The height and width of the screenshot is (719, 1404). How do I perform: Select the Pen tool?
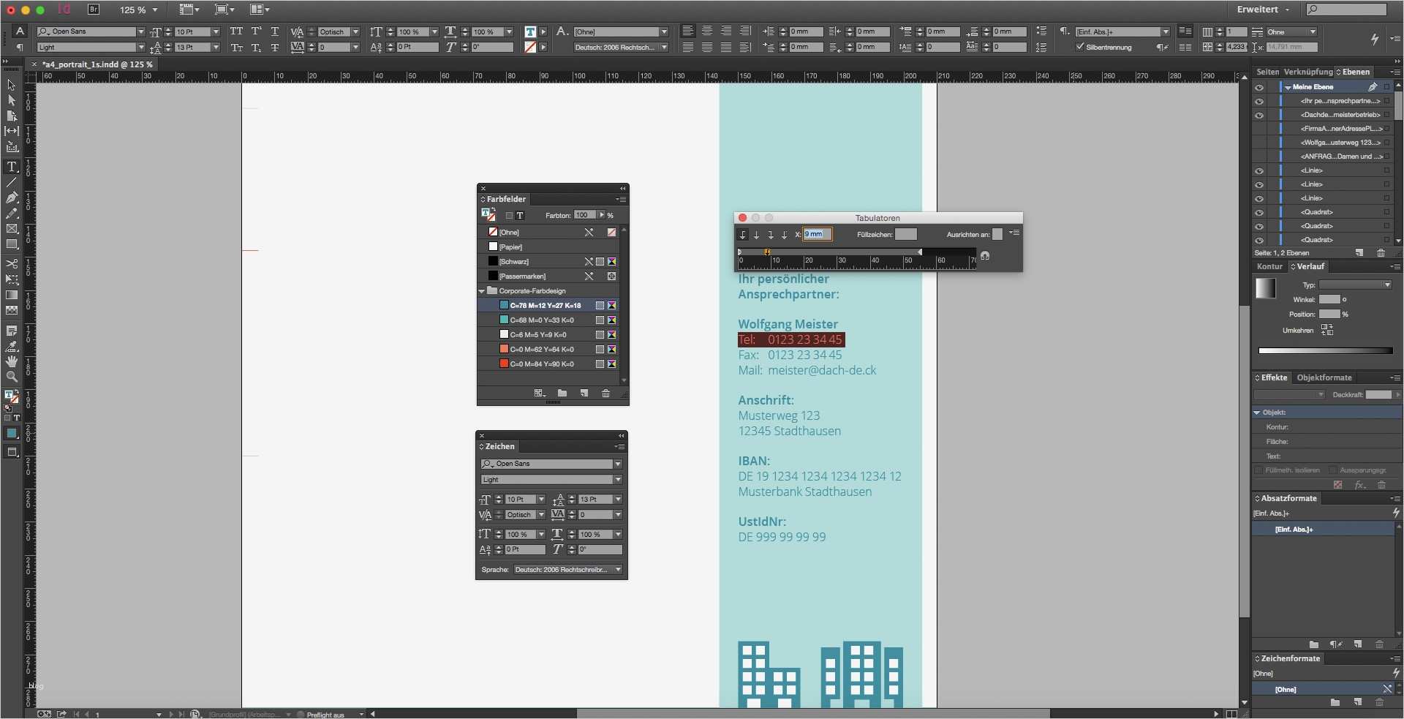click(12, 198)
